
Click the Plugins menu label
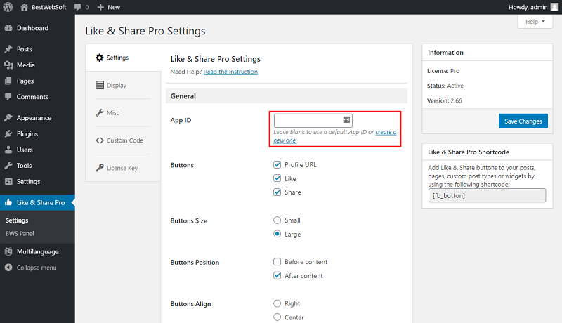pos(27,134)
